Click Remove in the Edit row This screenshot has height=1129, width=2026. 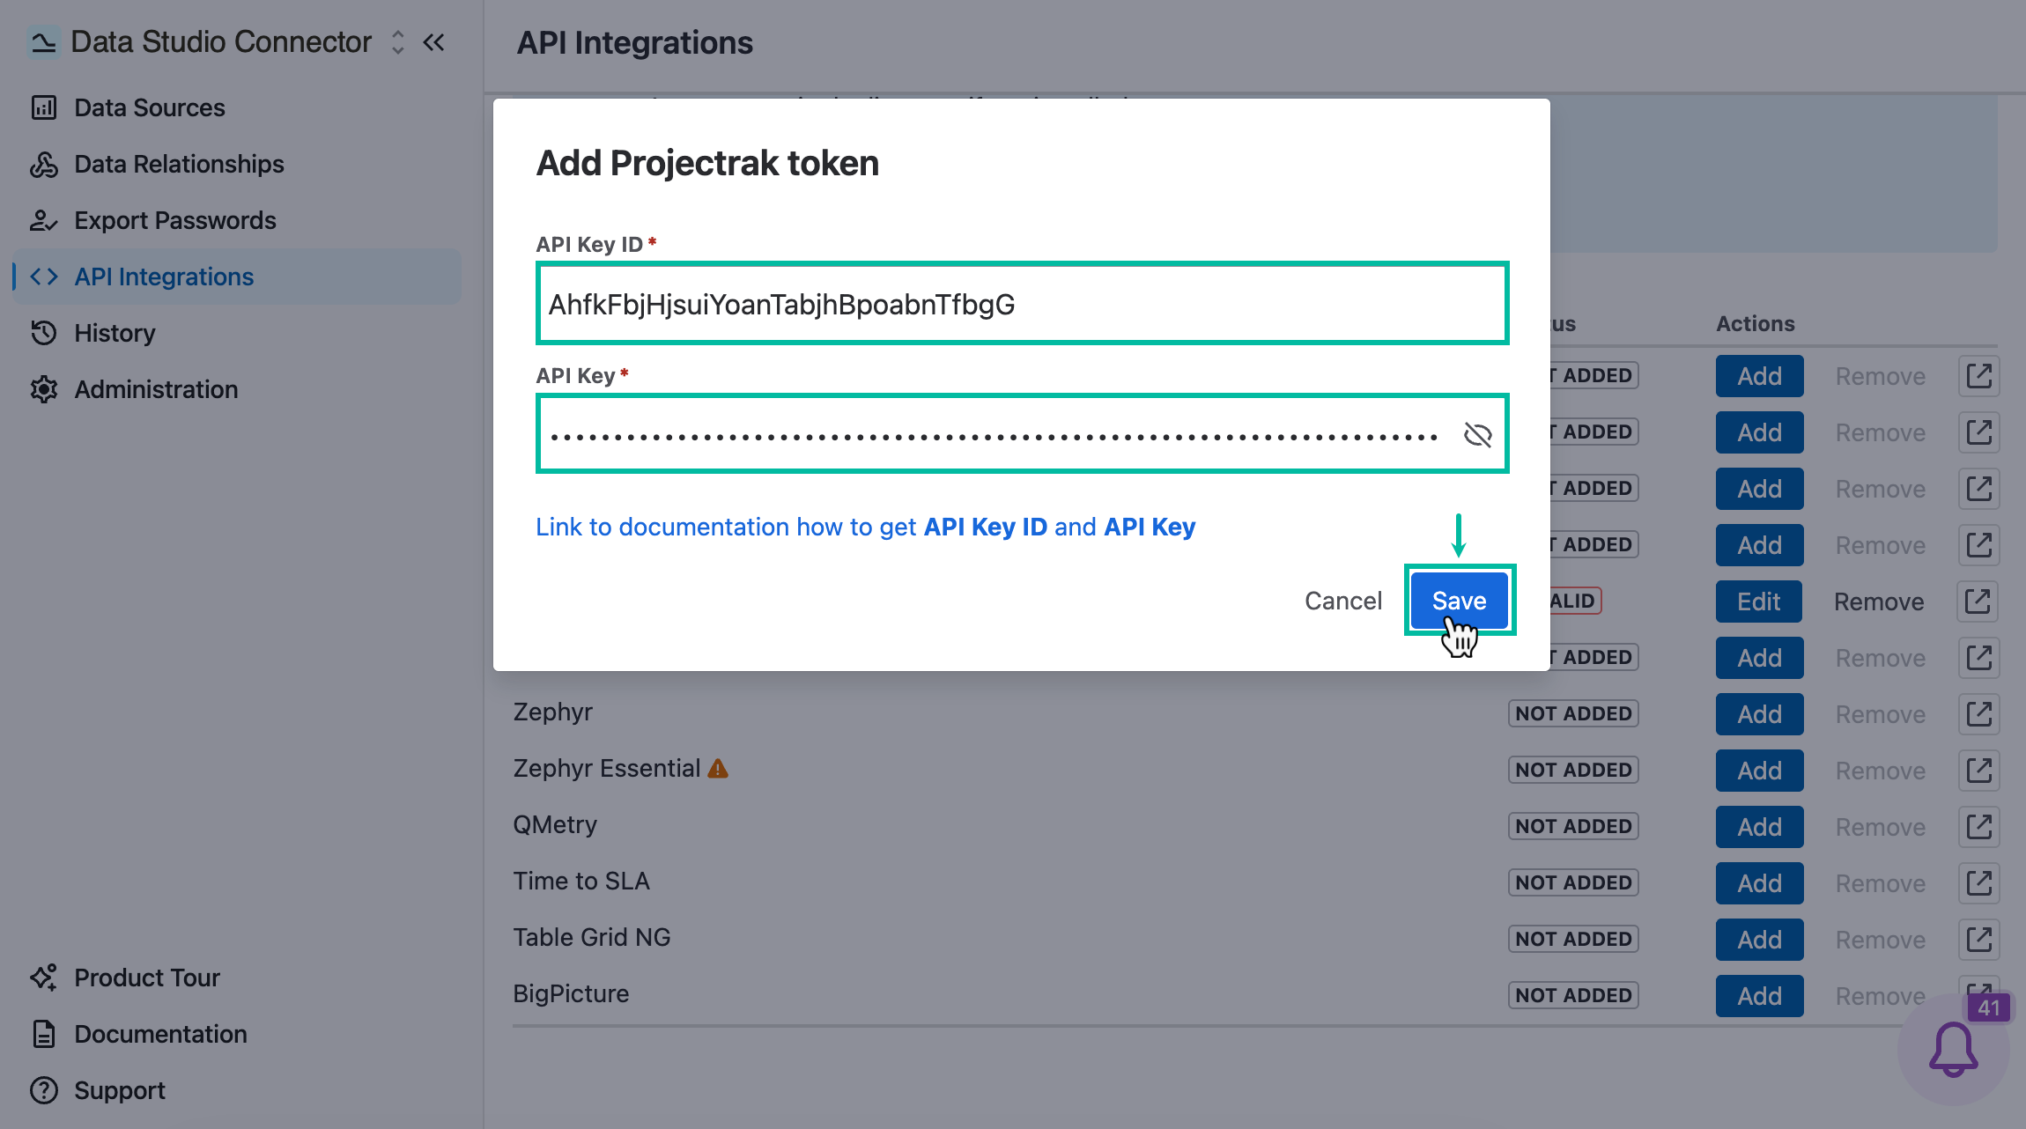point(1879,601)
